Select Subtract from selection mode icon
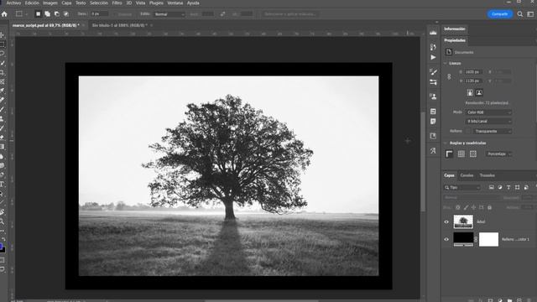 pyautogui.click(x=56, y=14)
